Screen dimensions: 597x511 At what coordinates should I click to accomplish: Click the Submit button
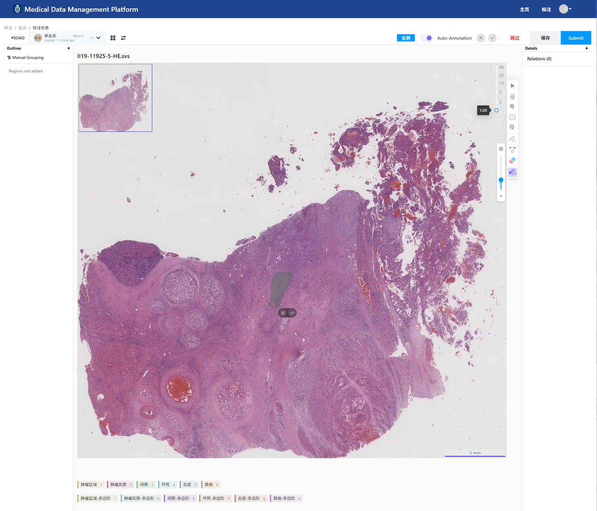576,38
